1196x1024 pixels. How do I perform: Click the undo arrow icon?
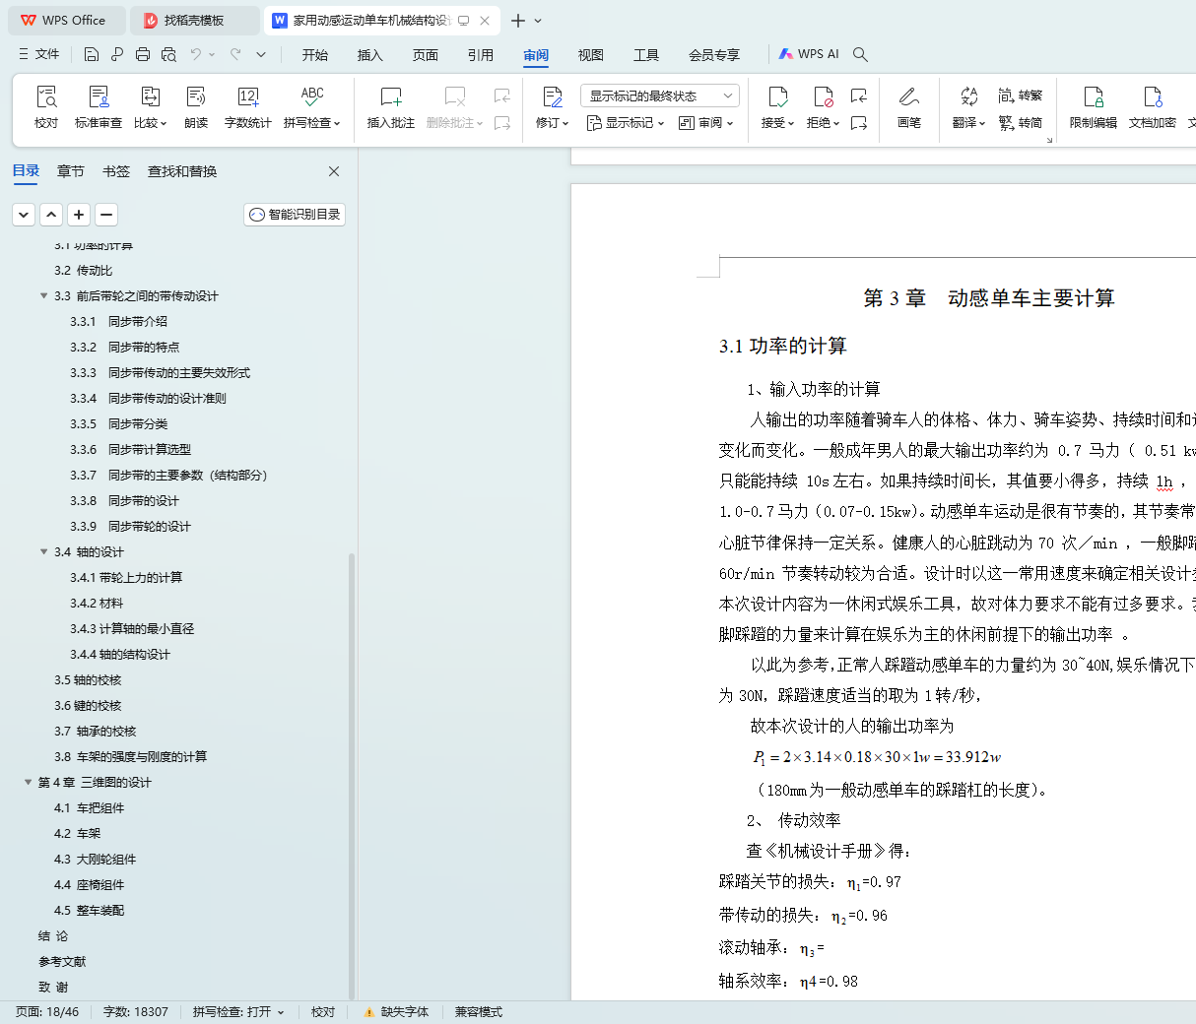(x=196, y=54)
